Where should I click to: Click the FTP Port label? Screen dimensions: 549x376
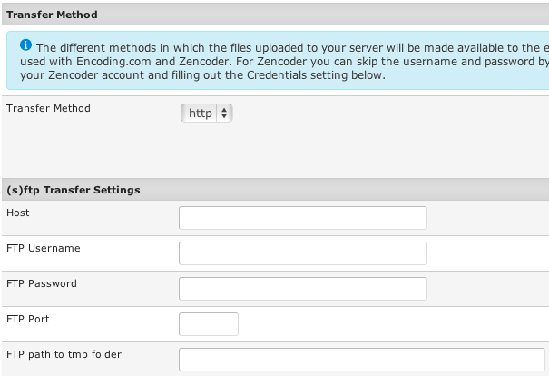pyautogui.click(x=28, y=319)
